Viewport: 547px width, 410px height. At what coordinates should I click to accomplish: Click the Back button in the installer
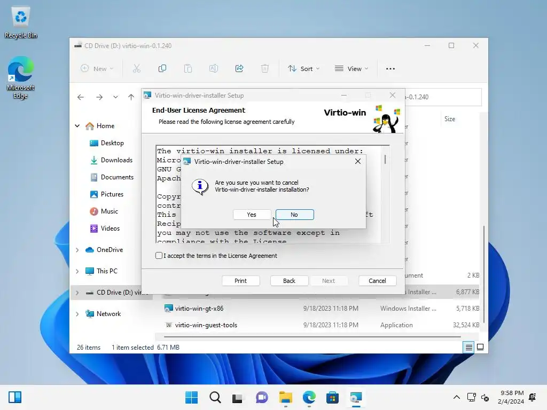(x=289, y=281)
